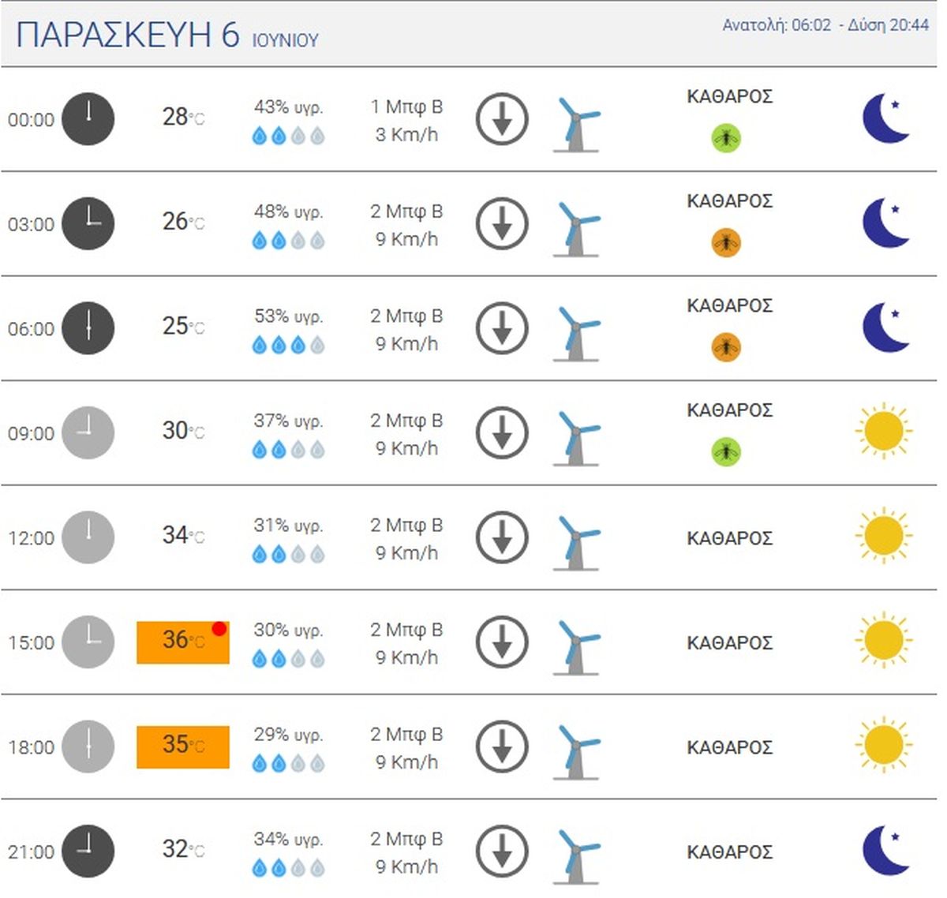Screen dimensions: 947x898
Task: Click the ΠΑΡΑΣΚΕΥΗ 6 day heading
Action: (128, 36)
